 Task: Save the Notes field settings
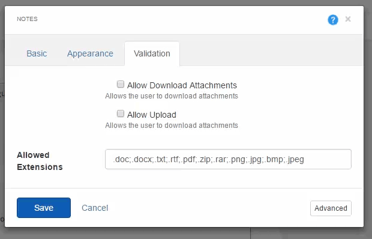[44, 208]
